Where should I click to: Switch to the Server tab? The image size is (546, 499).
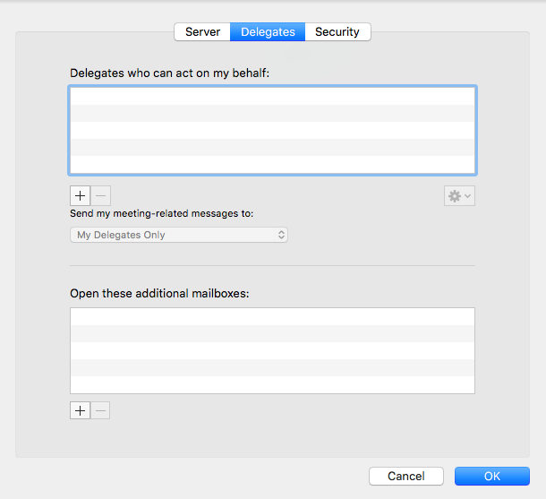pos(202,32)
